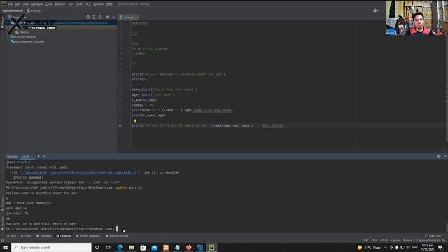Image resolution: width=448 pixels, height=252 pixels.
Task: Open terminal session dropdown arrow
Action: tap(45, 156)
